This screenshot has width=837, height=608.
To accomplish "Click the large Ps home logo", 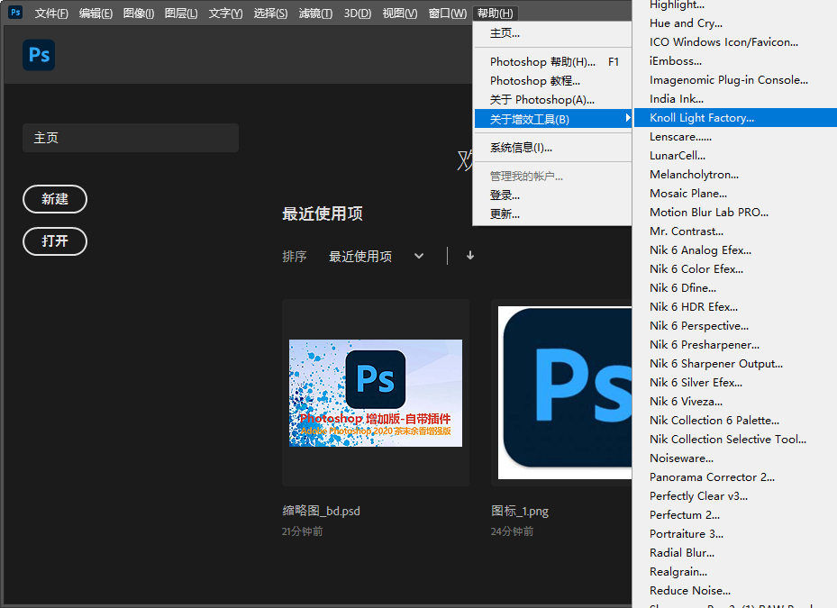I will [39, 55].
